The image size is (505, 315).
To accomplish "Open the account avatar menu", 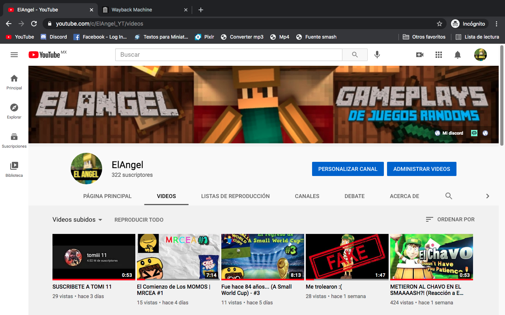I will point(481,55).
